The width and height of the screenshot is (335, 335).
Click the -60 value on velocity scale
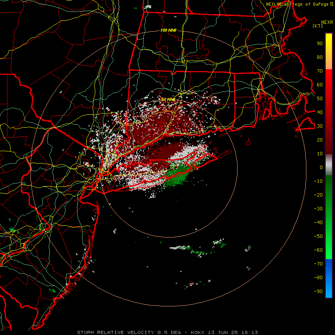click(318, 250)
